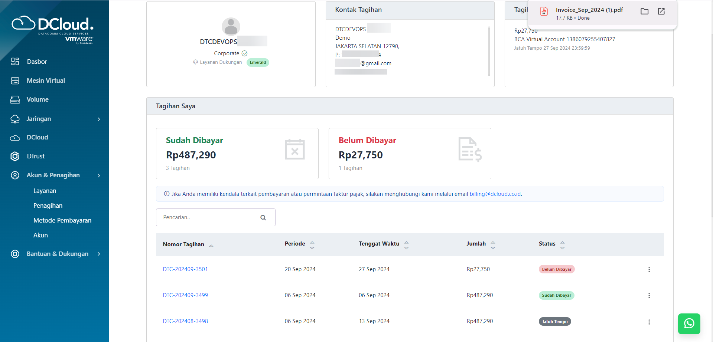Select the Mesin Virtual sidebar icon
The image size is (713, 342).
tap(15, 80)
